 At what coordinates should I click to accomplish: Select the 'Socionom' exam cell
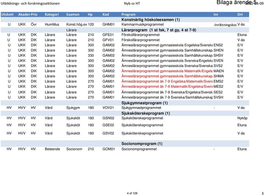point(74,149)
